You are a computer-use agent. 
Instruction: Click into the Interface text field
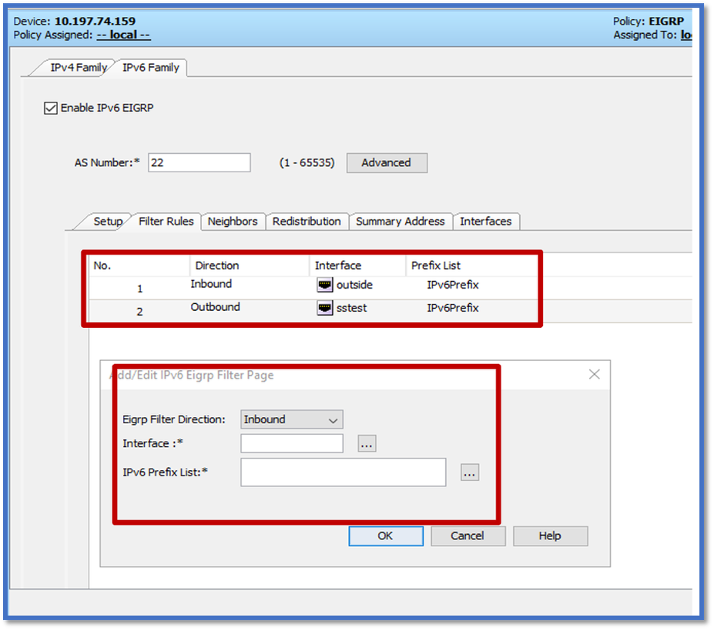(292, 443)
